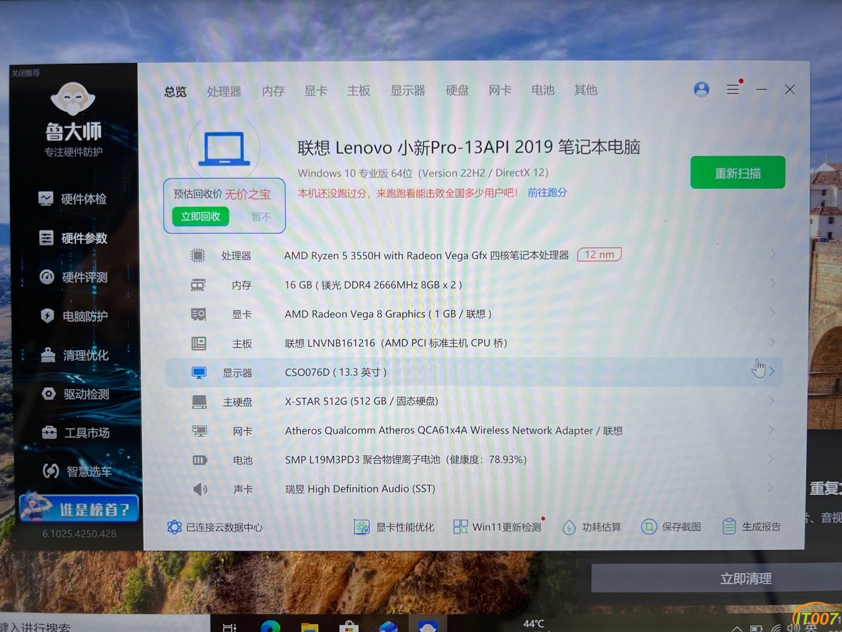The height and width of the screenshot is (632, 842).
Task: Click the 联想 Lenovo 小新Pro-13API 2019 title
Action: tap(468, 147)
